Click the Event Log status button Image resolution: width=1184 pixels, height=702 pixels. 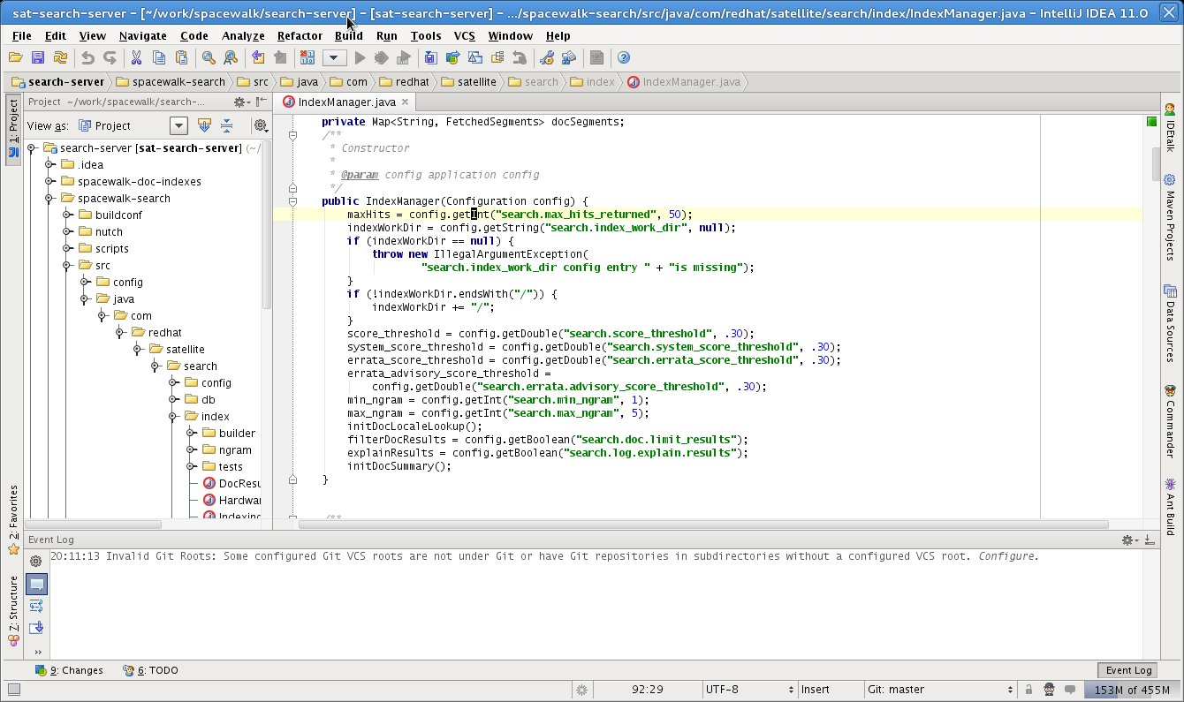click(x=1128, y=670)
